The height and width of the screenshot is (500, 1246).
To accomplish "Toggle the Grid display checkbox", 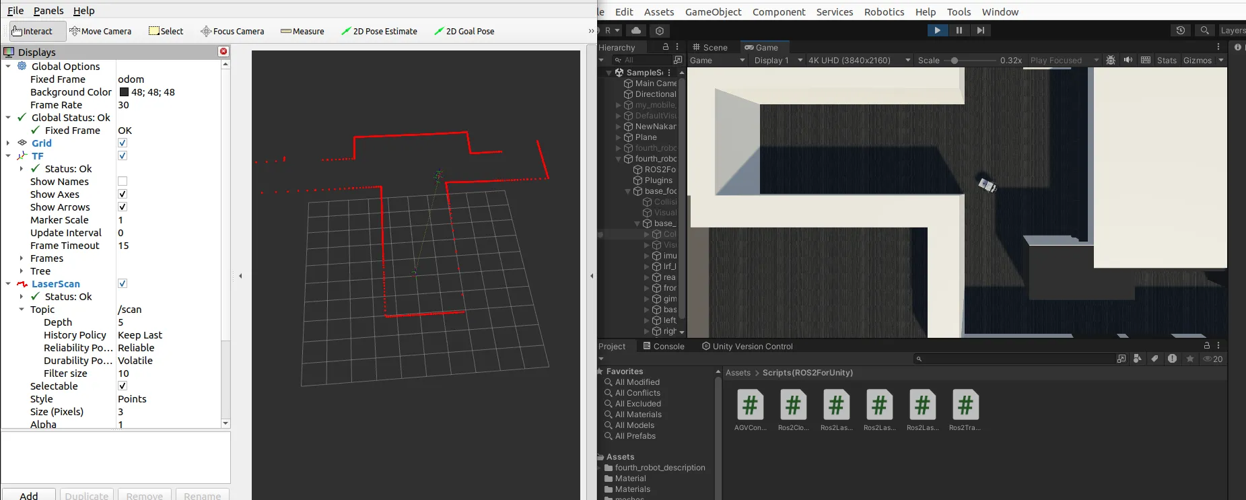I will [123, 143].
